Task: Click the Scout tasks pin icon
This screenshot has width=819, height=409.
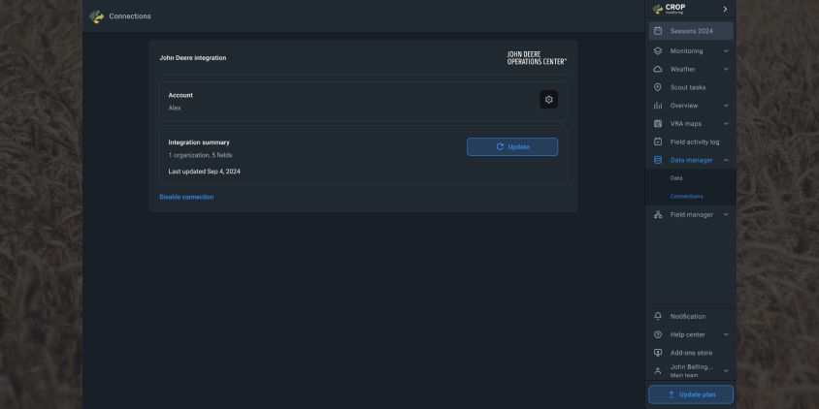Action: point(658,87)
